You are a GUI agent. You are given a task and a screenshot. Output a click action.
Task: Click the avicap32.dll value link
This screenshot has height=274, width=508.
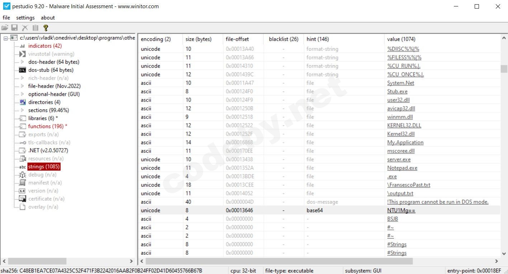pos(401,108)
